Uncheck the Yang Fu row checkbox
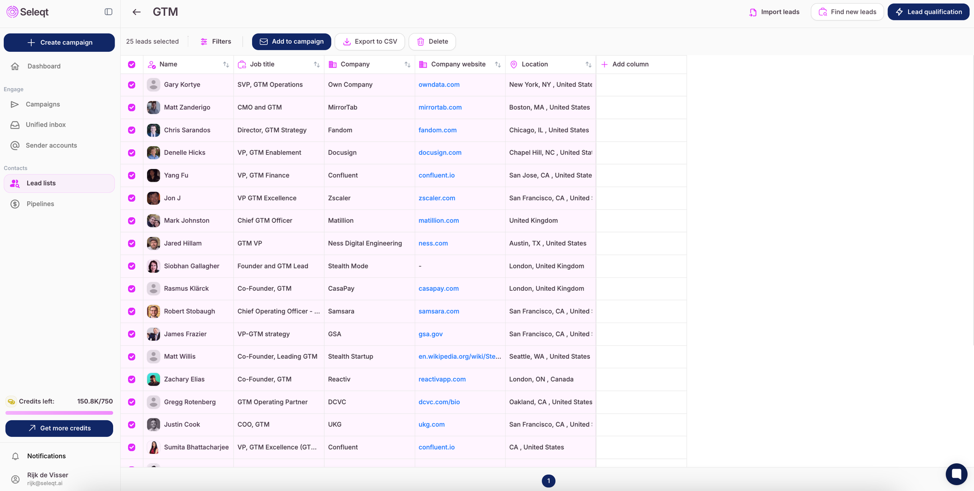The height and width of the screenshot is (491, 974). [132, 176]
